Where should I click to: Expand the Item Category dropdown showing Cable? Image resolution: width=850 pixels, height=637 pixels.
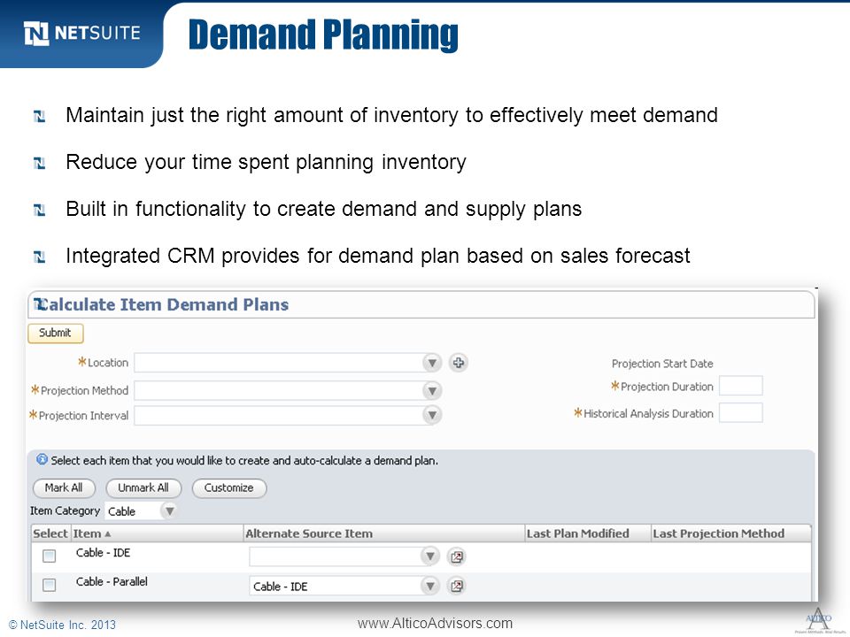pos(169,510)
